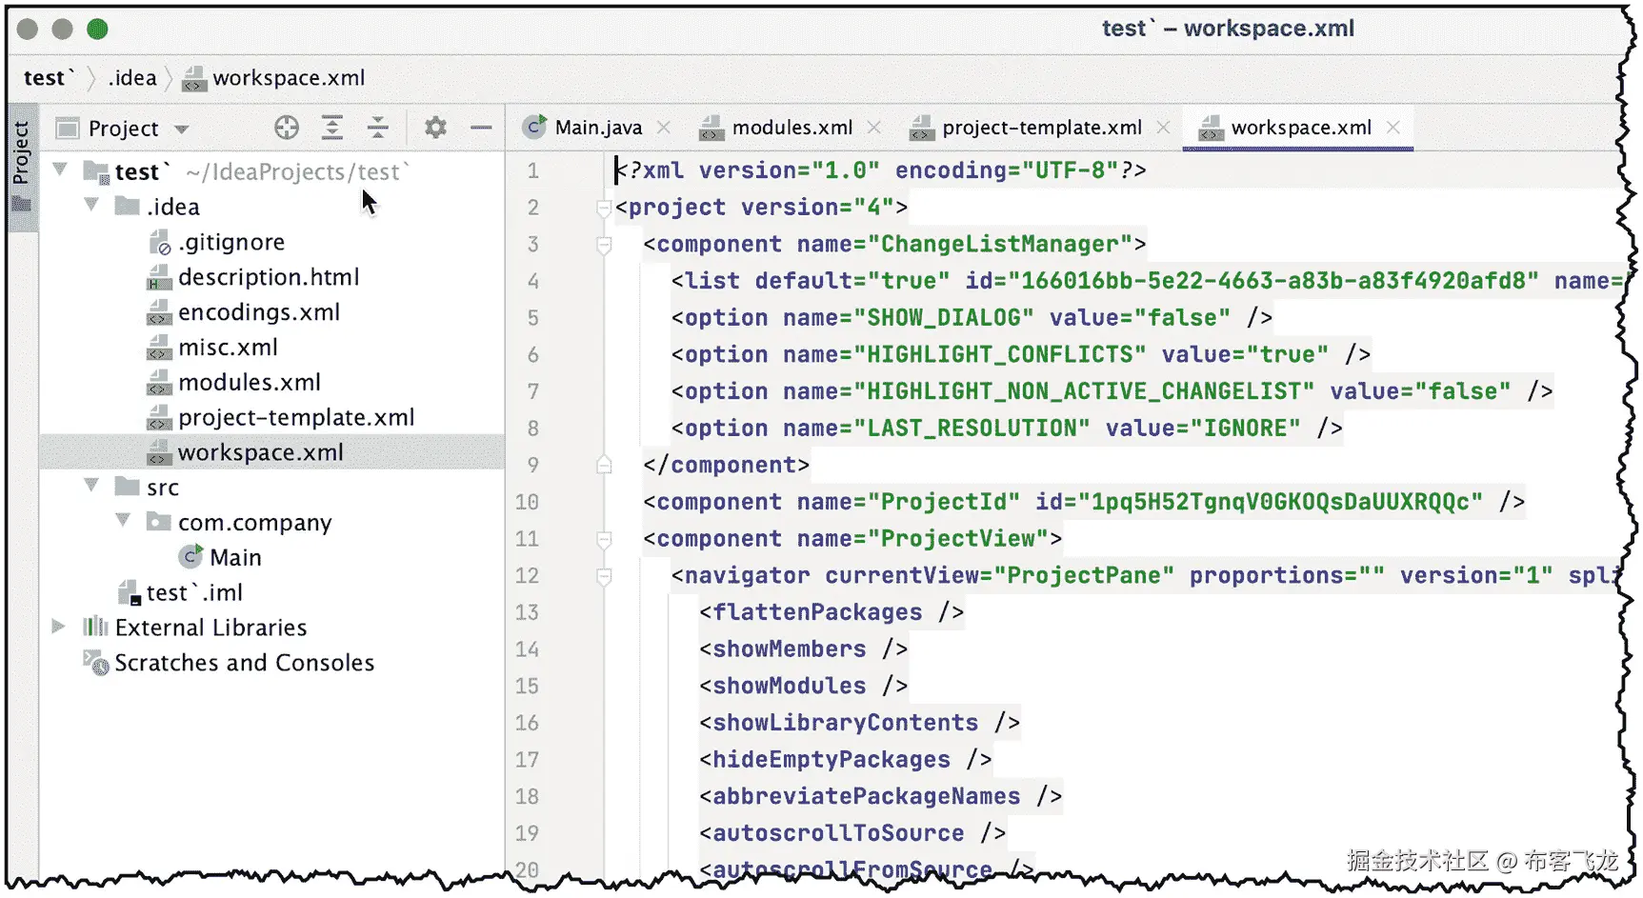The height and width of the screenshot is (898, 1643).
Task: Click the Expand All icon in Project toolbar
Action: (331, 127)
